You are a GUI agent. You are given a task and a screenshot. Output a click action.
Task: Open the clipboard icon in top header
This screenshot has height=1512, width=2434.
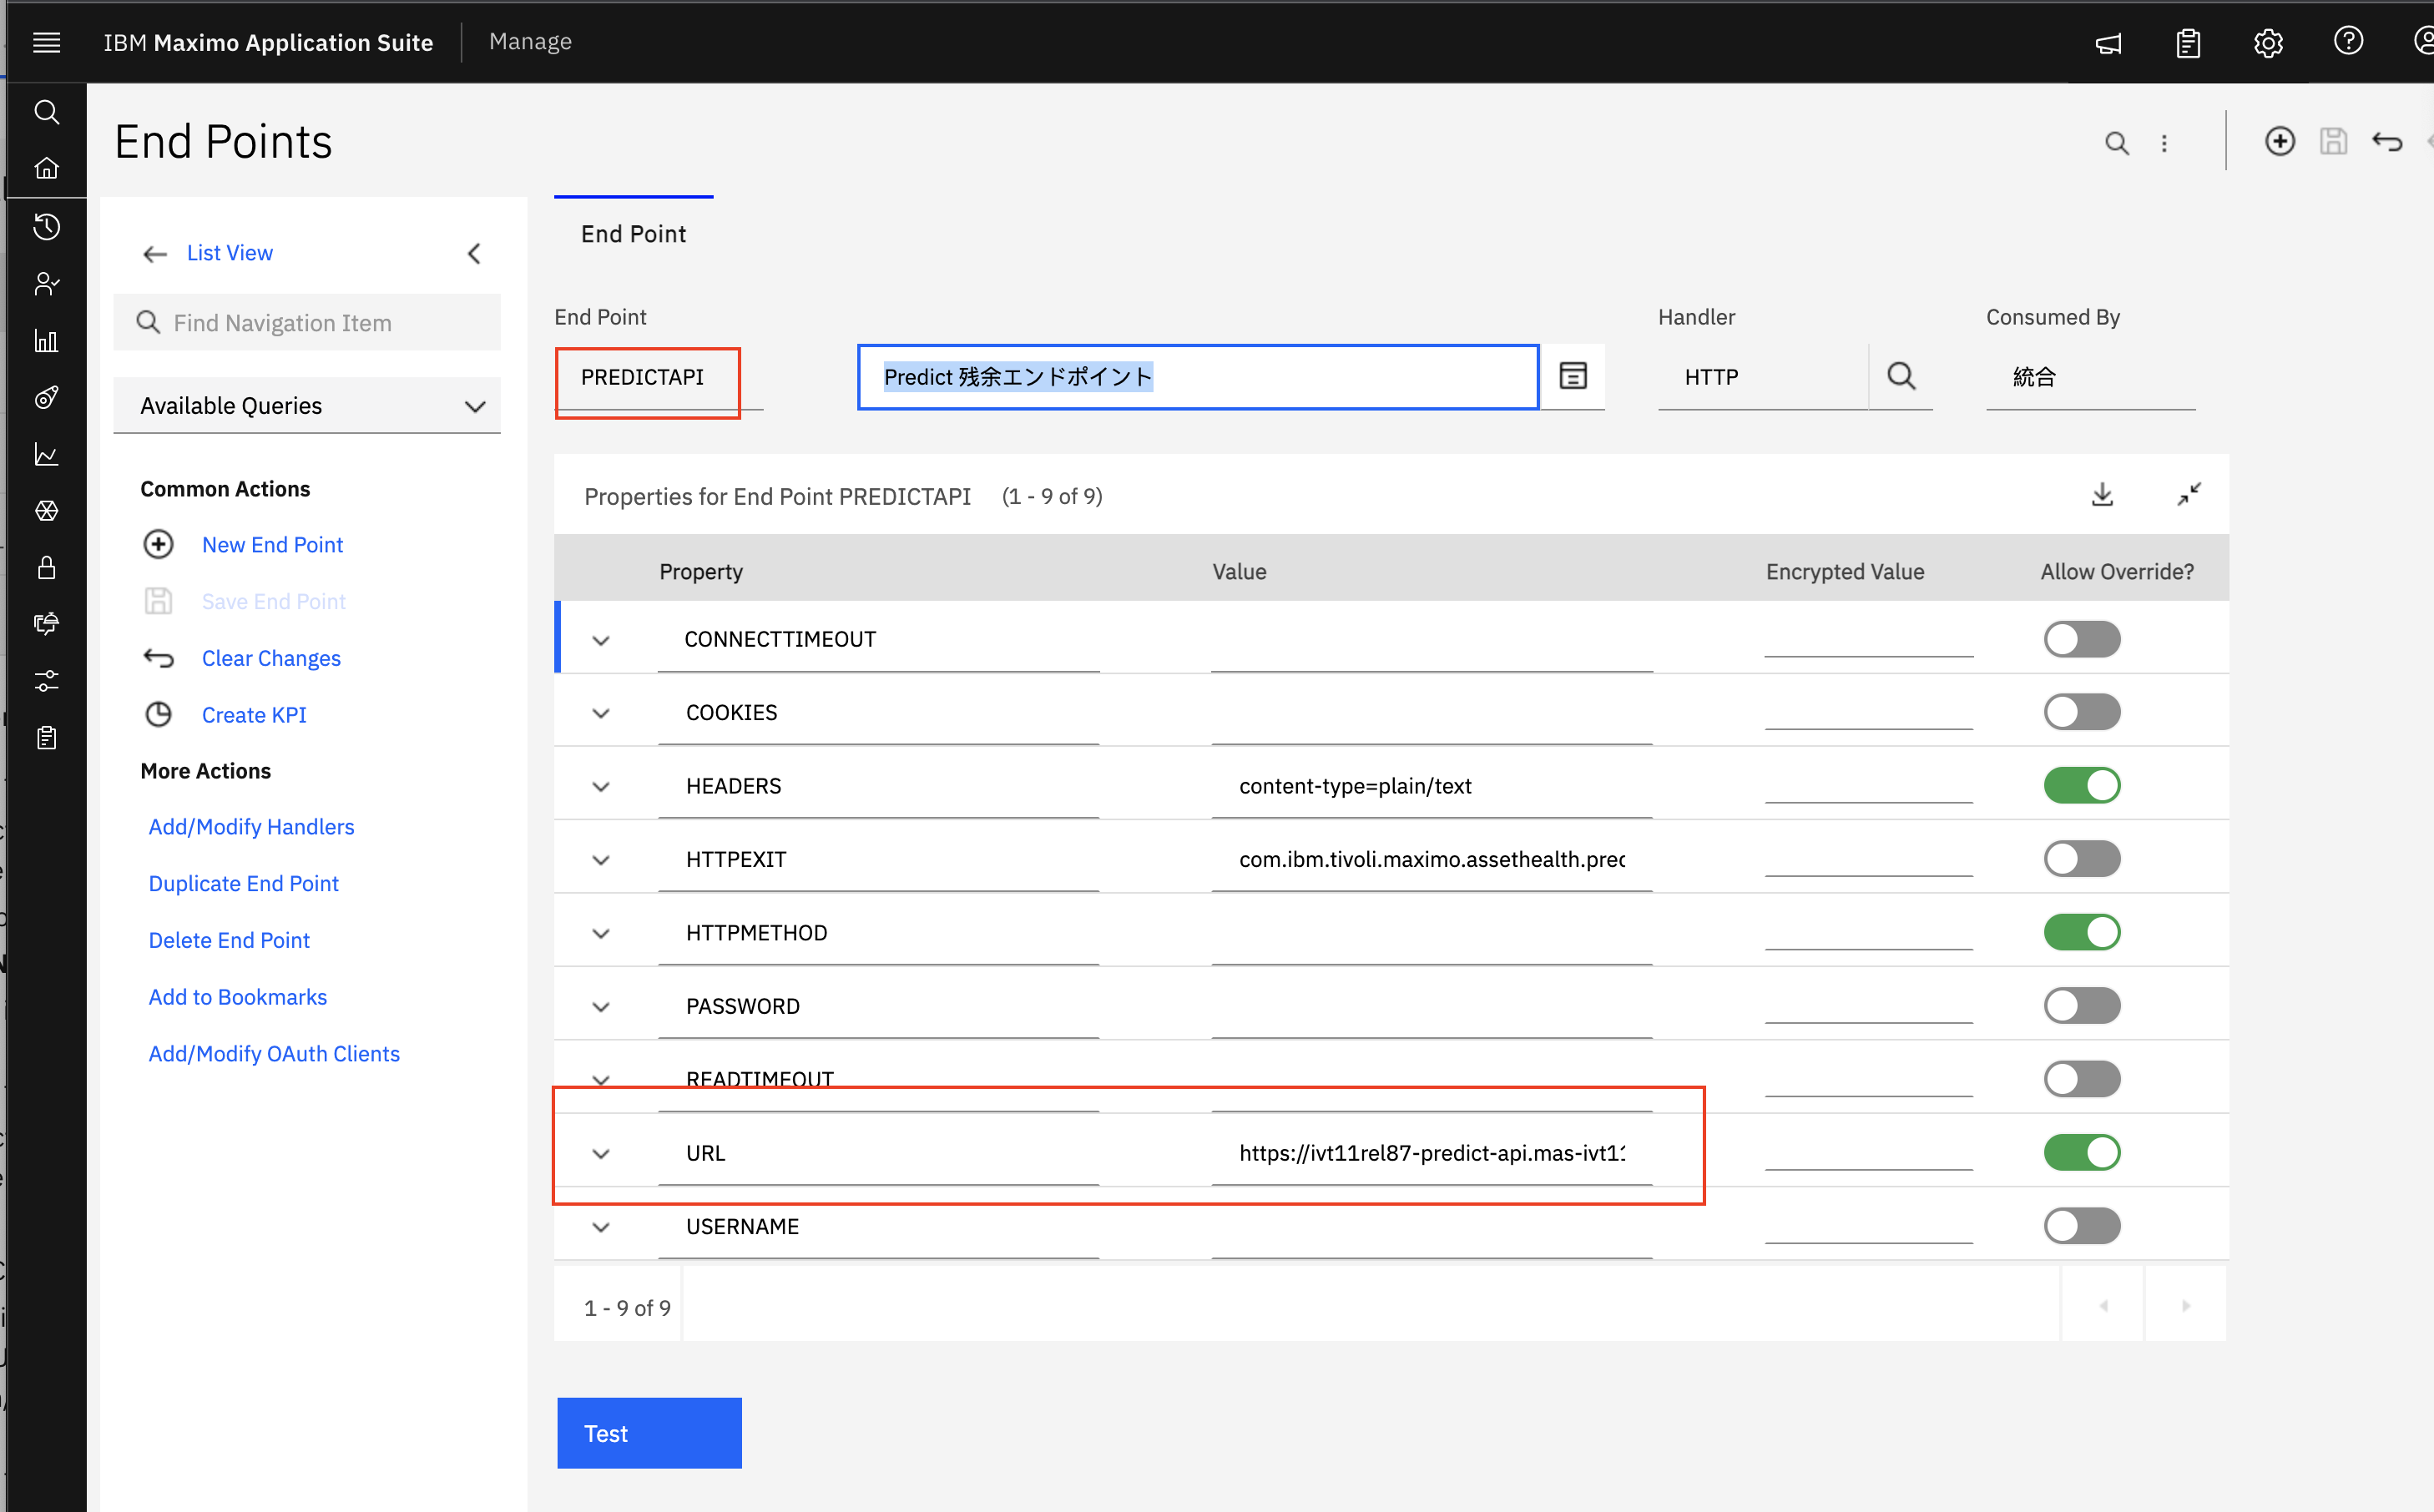coord(2188,43)
